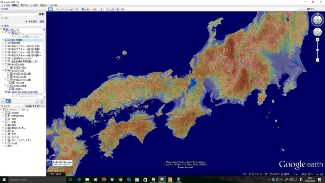The image size is (325, 183).
Task: Click into the search input field
Action: tap(19, 14)
